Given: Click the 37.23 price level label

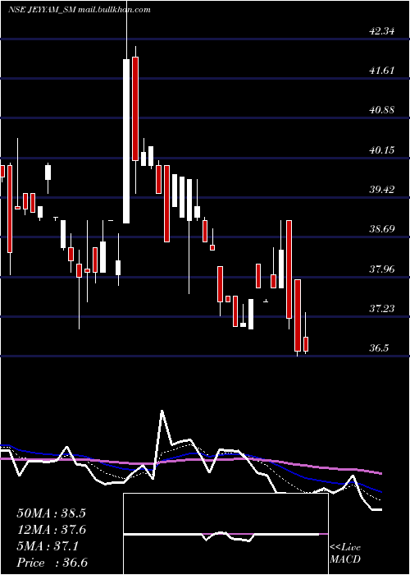Looking at the screenshot, I should pos(382,309).
